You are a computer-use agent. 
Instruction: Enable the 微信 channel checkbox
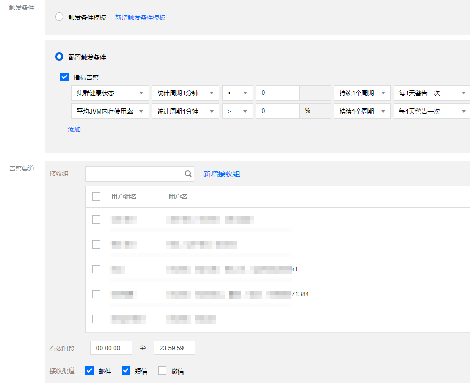pyautogui.click(x=162, y=370)
